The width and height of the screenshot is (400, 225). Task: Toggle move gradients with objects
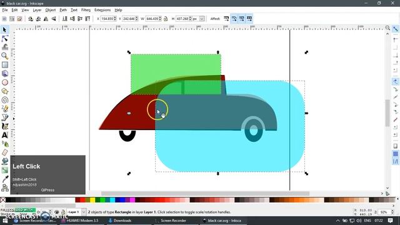[242, 19]
